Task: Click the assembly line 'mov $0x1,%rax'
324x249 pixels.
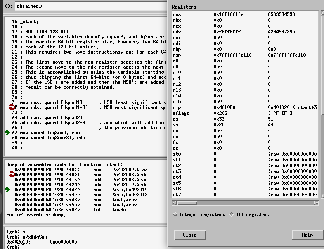Action: (76, 200)
